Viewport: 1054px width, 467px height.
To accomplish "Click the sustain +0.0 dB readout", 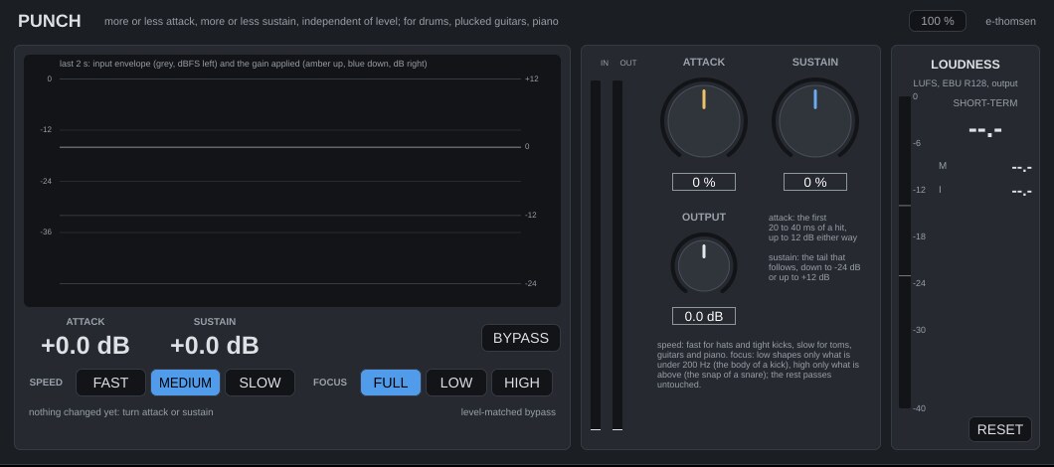I will [215, 346].
